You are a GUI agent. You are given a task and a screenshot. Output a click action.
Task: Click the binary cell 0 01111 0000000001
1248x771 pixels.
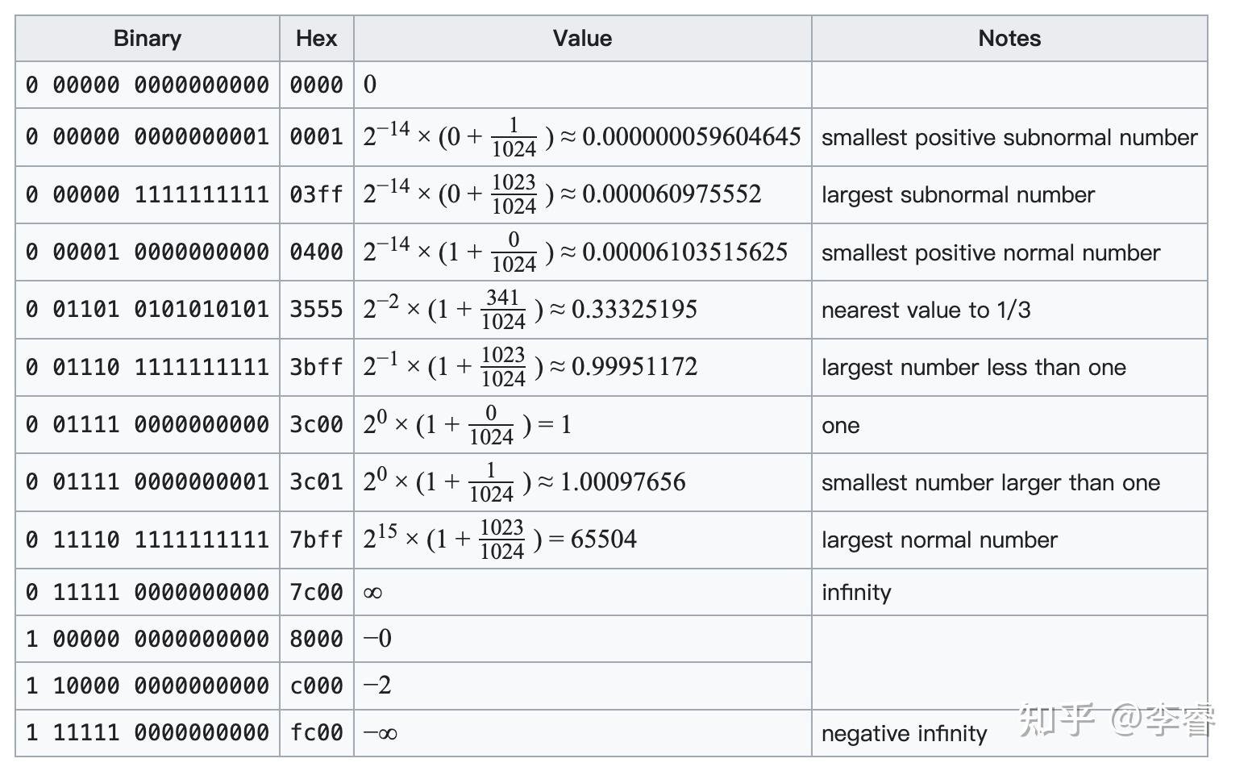point(147,482)
